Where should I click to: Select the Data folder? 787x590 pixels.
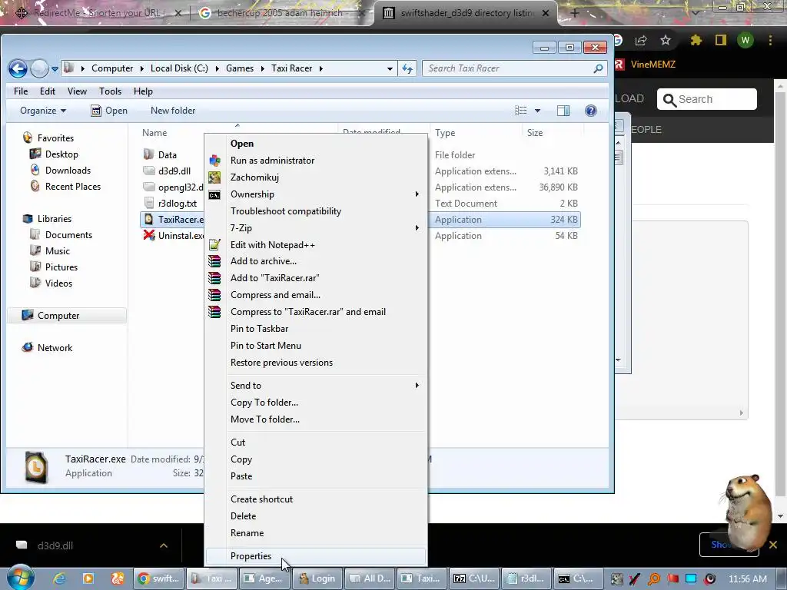(x=167, y=154)
